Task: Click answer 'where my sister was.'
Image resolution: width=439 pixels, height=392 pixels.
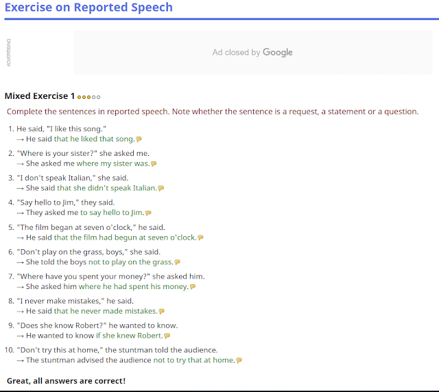Action: click(x=113, y=163)
